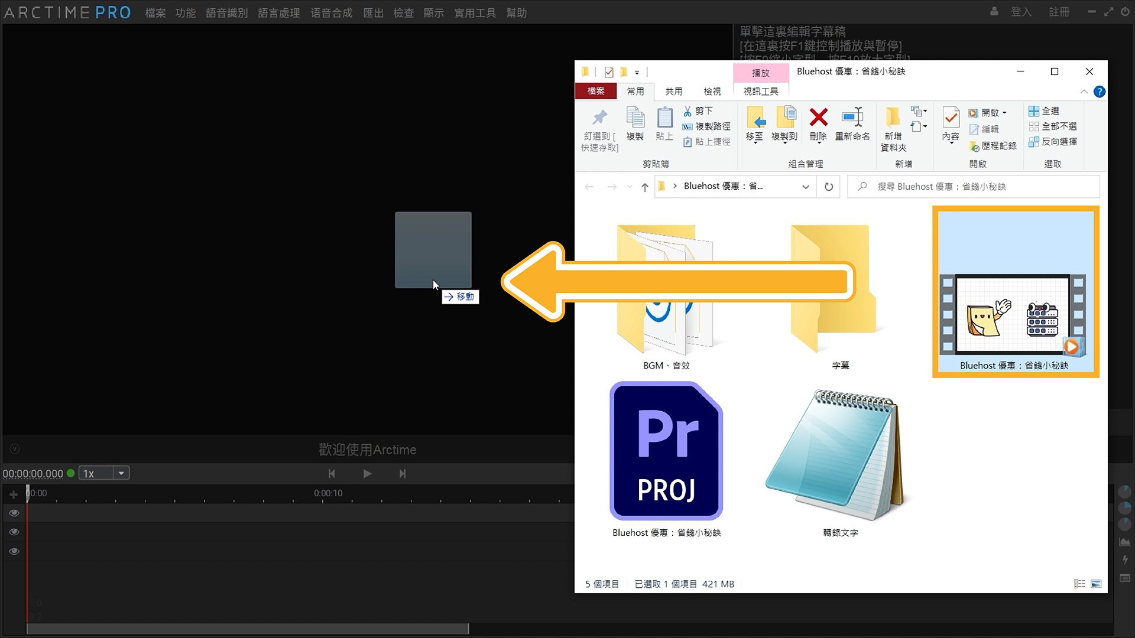
Task: Click the horizontal timeline scrollbar
Action: pyautogui.click(x=248, y=629)
